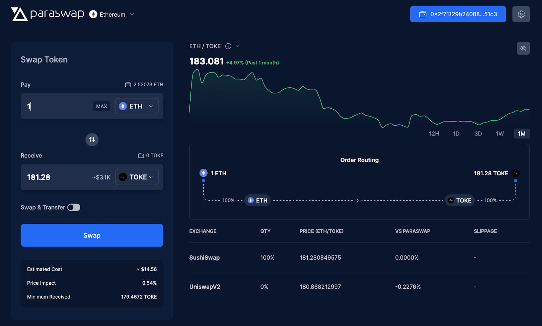Click the SushiSwap 100% quantity cell
The height and width of the screenshot is (326, 542).
click(267, 258)
